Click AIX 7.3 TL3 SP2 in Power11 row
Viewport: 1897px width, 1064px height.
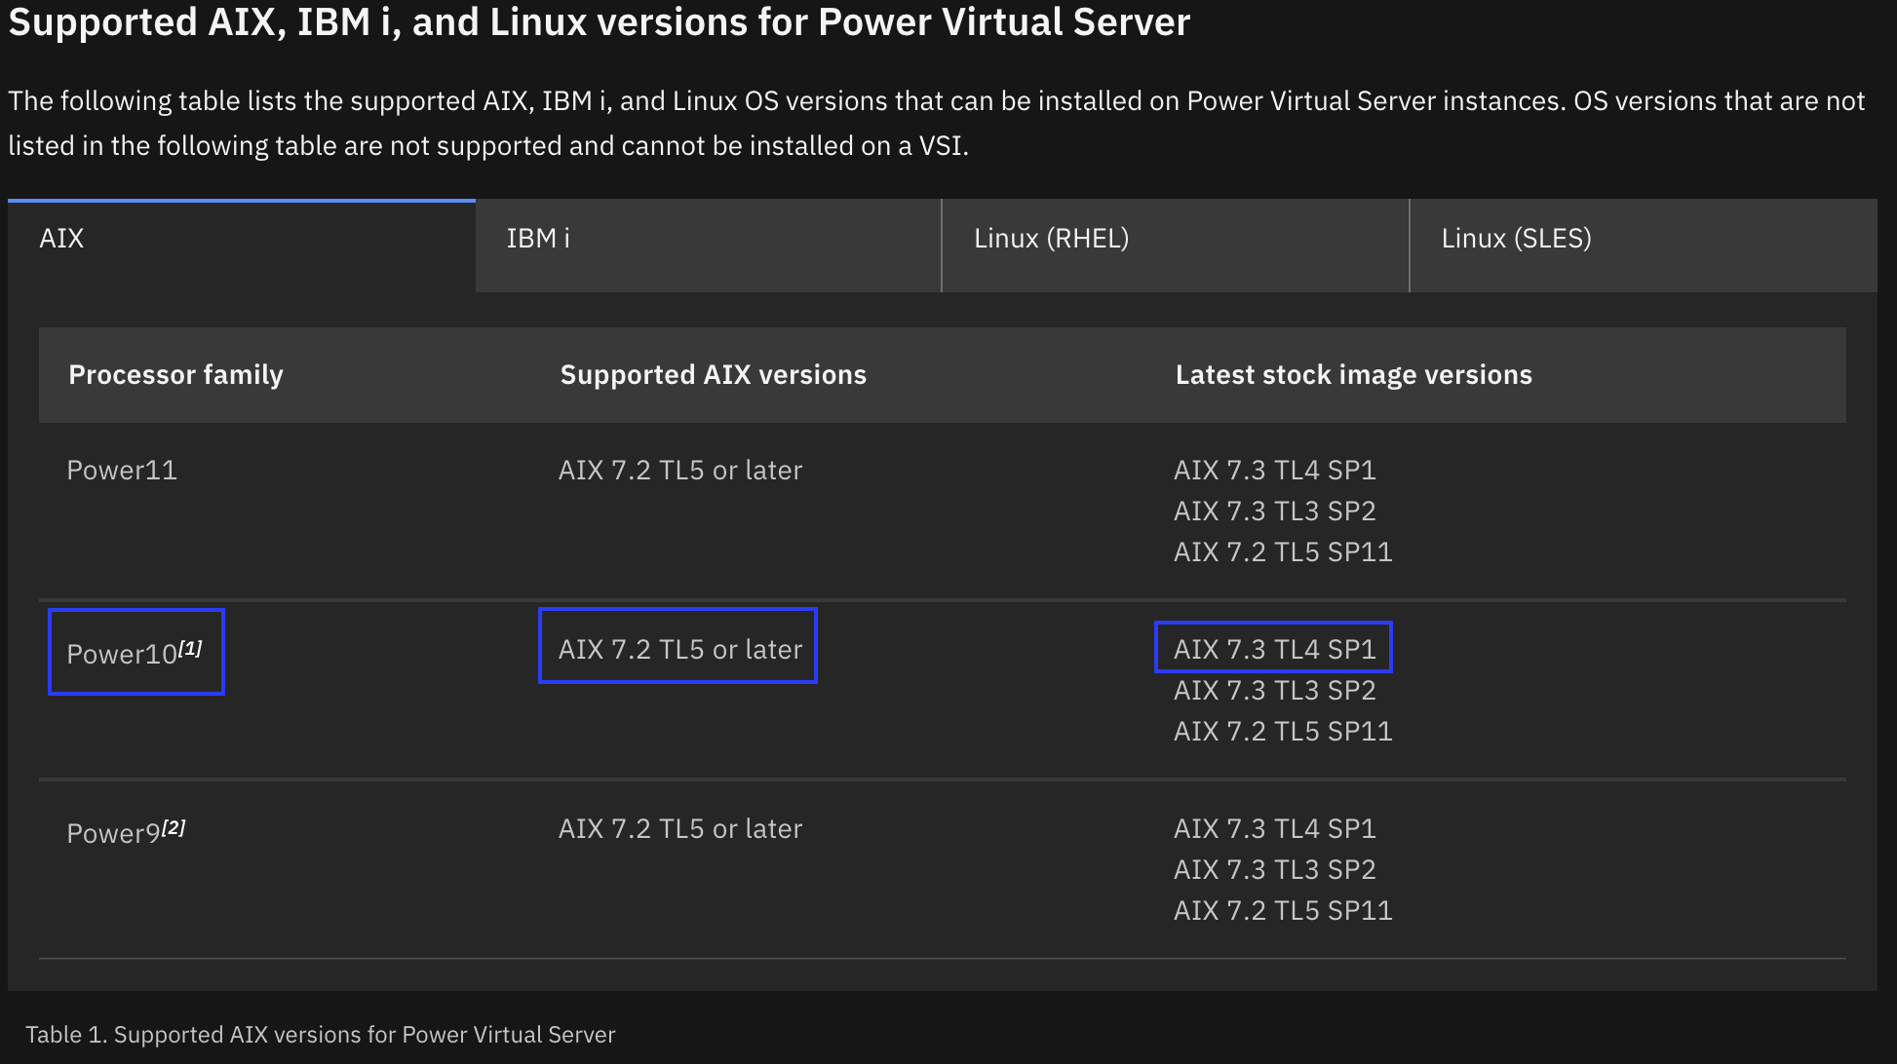pyautogui.click(x=1275, y=512)
